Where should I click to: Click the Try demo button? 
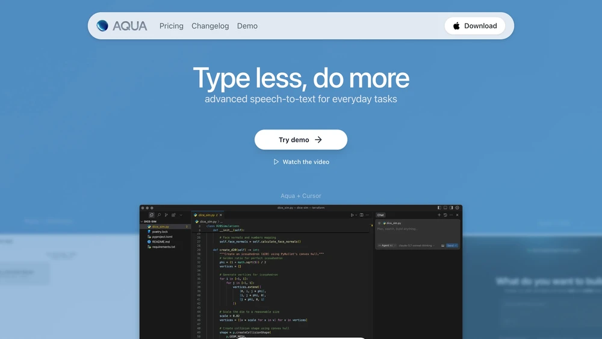click(x=300, y=140)
